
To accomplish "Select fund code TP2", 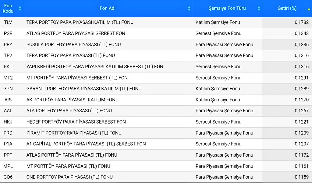I will click(8, 55).
